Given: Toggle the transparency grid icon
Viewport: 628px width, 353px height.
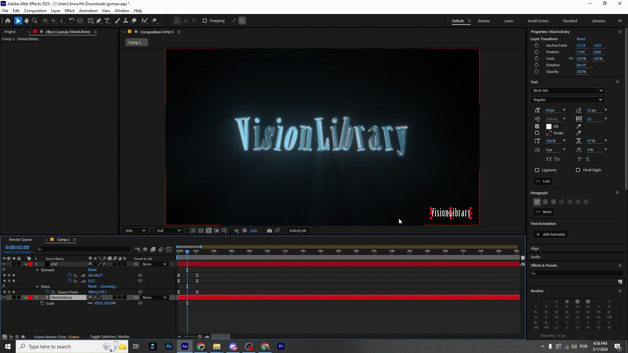Looking at the screenshot, I should tap(201, 231).
